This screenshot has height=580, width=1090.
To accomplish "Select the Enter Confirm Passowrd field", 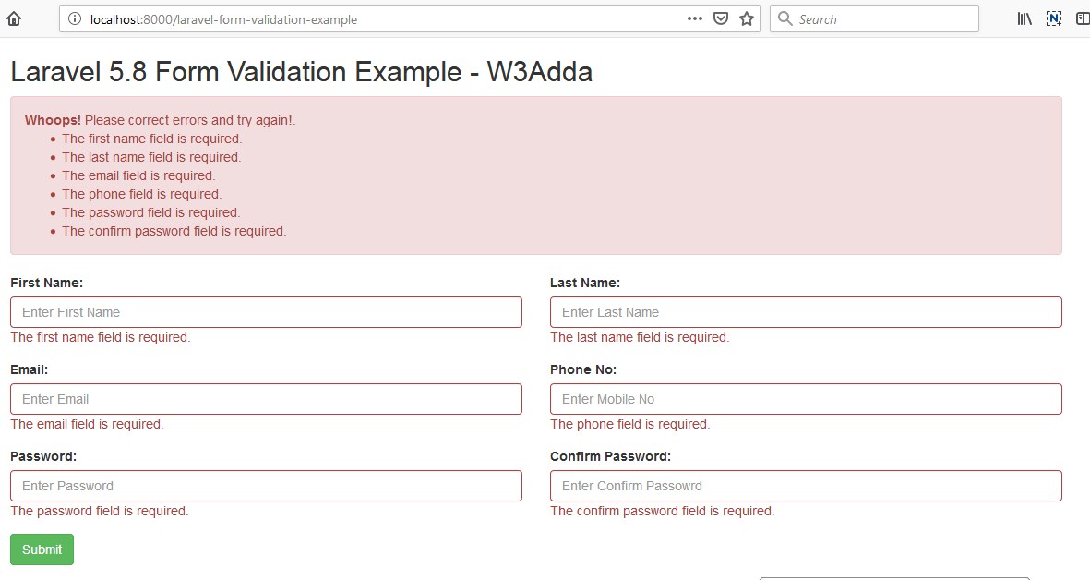I will click(805, 485).
